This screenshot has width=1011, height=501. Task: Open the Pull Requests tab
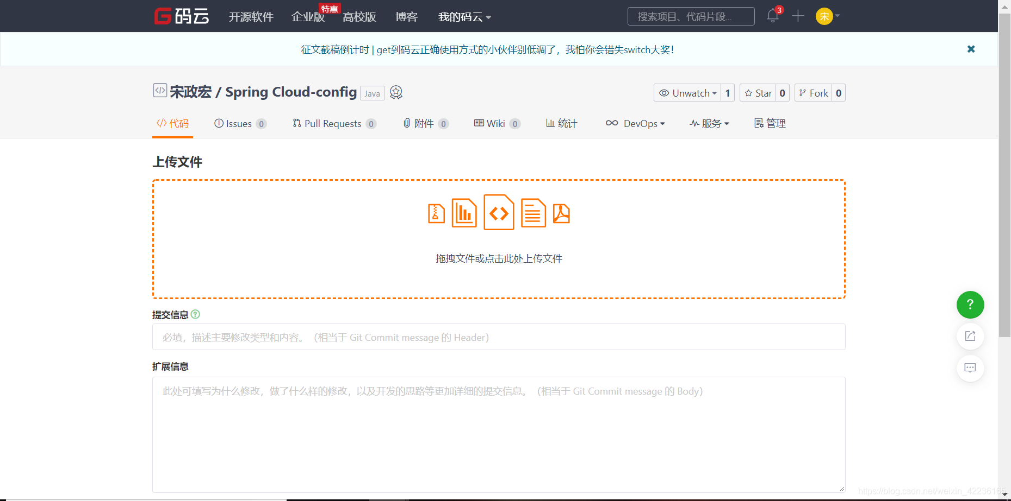[334, 123]
